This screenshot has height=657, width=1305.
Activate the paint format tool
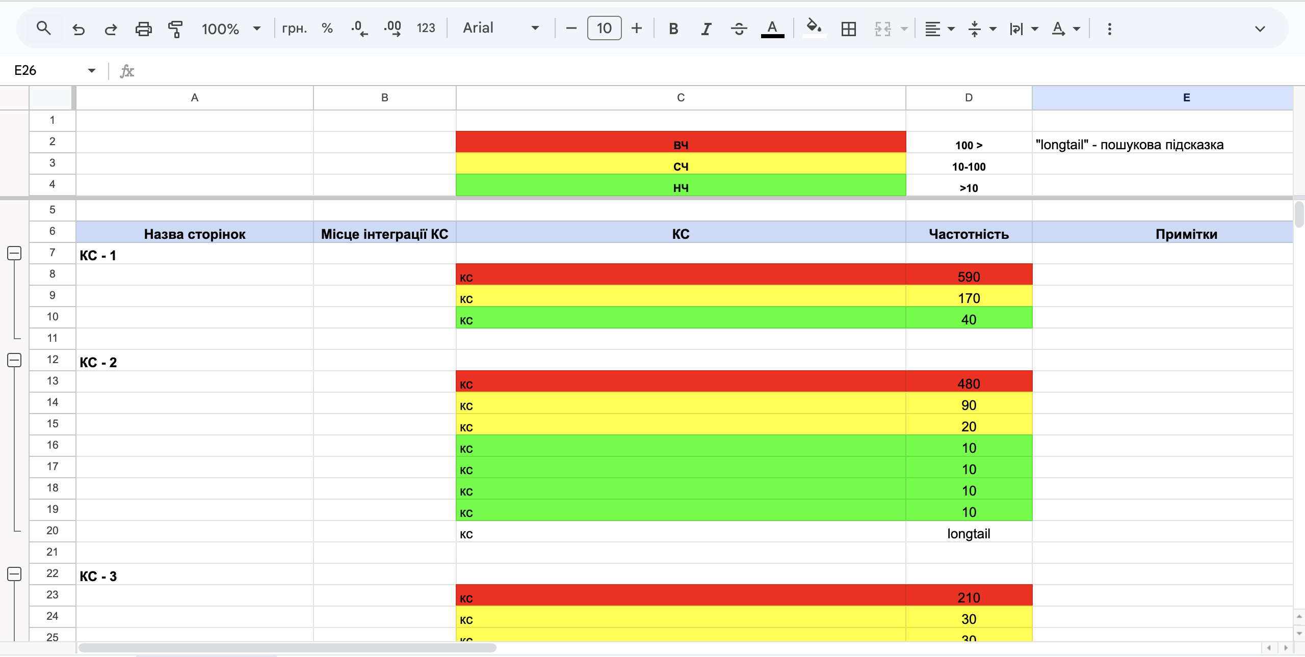[175, 29]
